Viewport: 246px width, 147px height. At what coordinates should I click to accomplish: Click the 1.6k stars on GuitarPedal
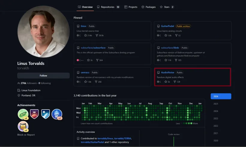168,36
